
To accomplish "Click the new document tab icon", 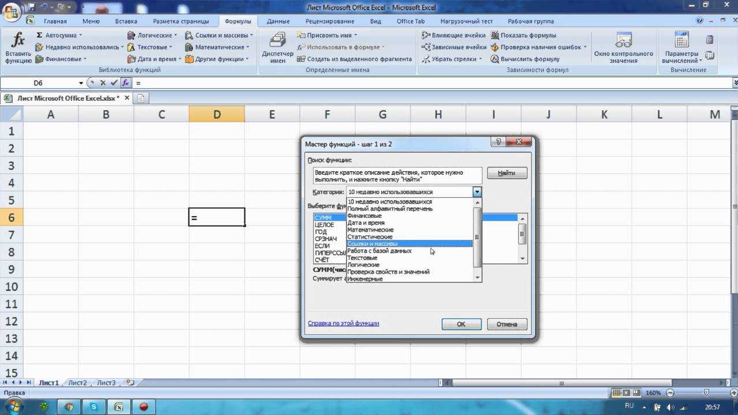I will click(x=140, y=98).
